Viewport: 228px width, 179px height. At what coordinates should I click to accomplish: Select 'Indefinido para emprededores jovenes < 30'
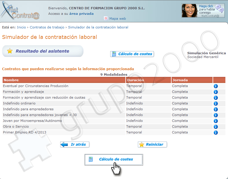tap(40, 115)
